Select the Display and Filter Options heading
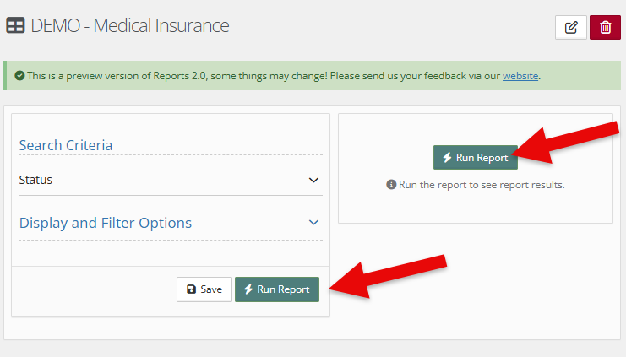The width and height of the screenshot is (626, 357). tap(106, 223)
